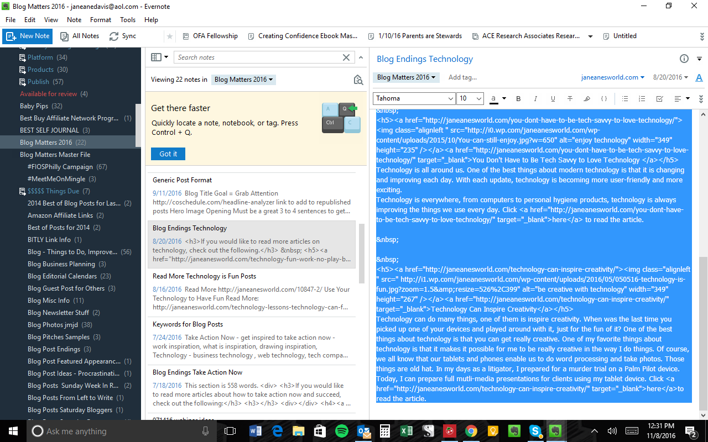Open the note list view layout dropdown

(159, 57)
